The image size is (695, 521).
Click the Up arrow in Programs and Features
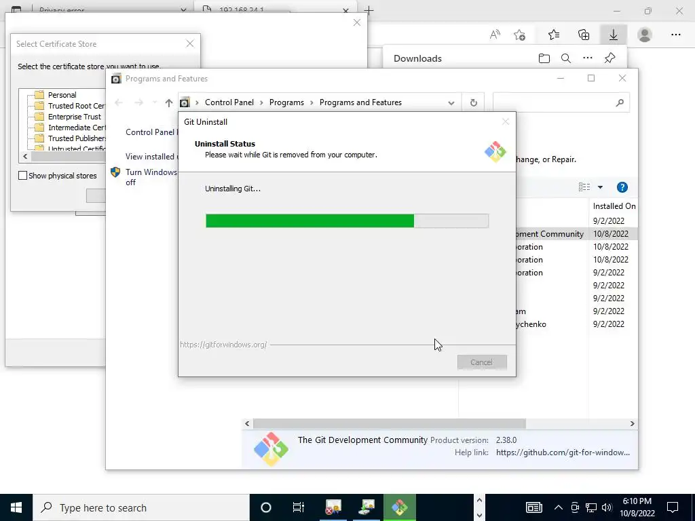coord(169,103)
